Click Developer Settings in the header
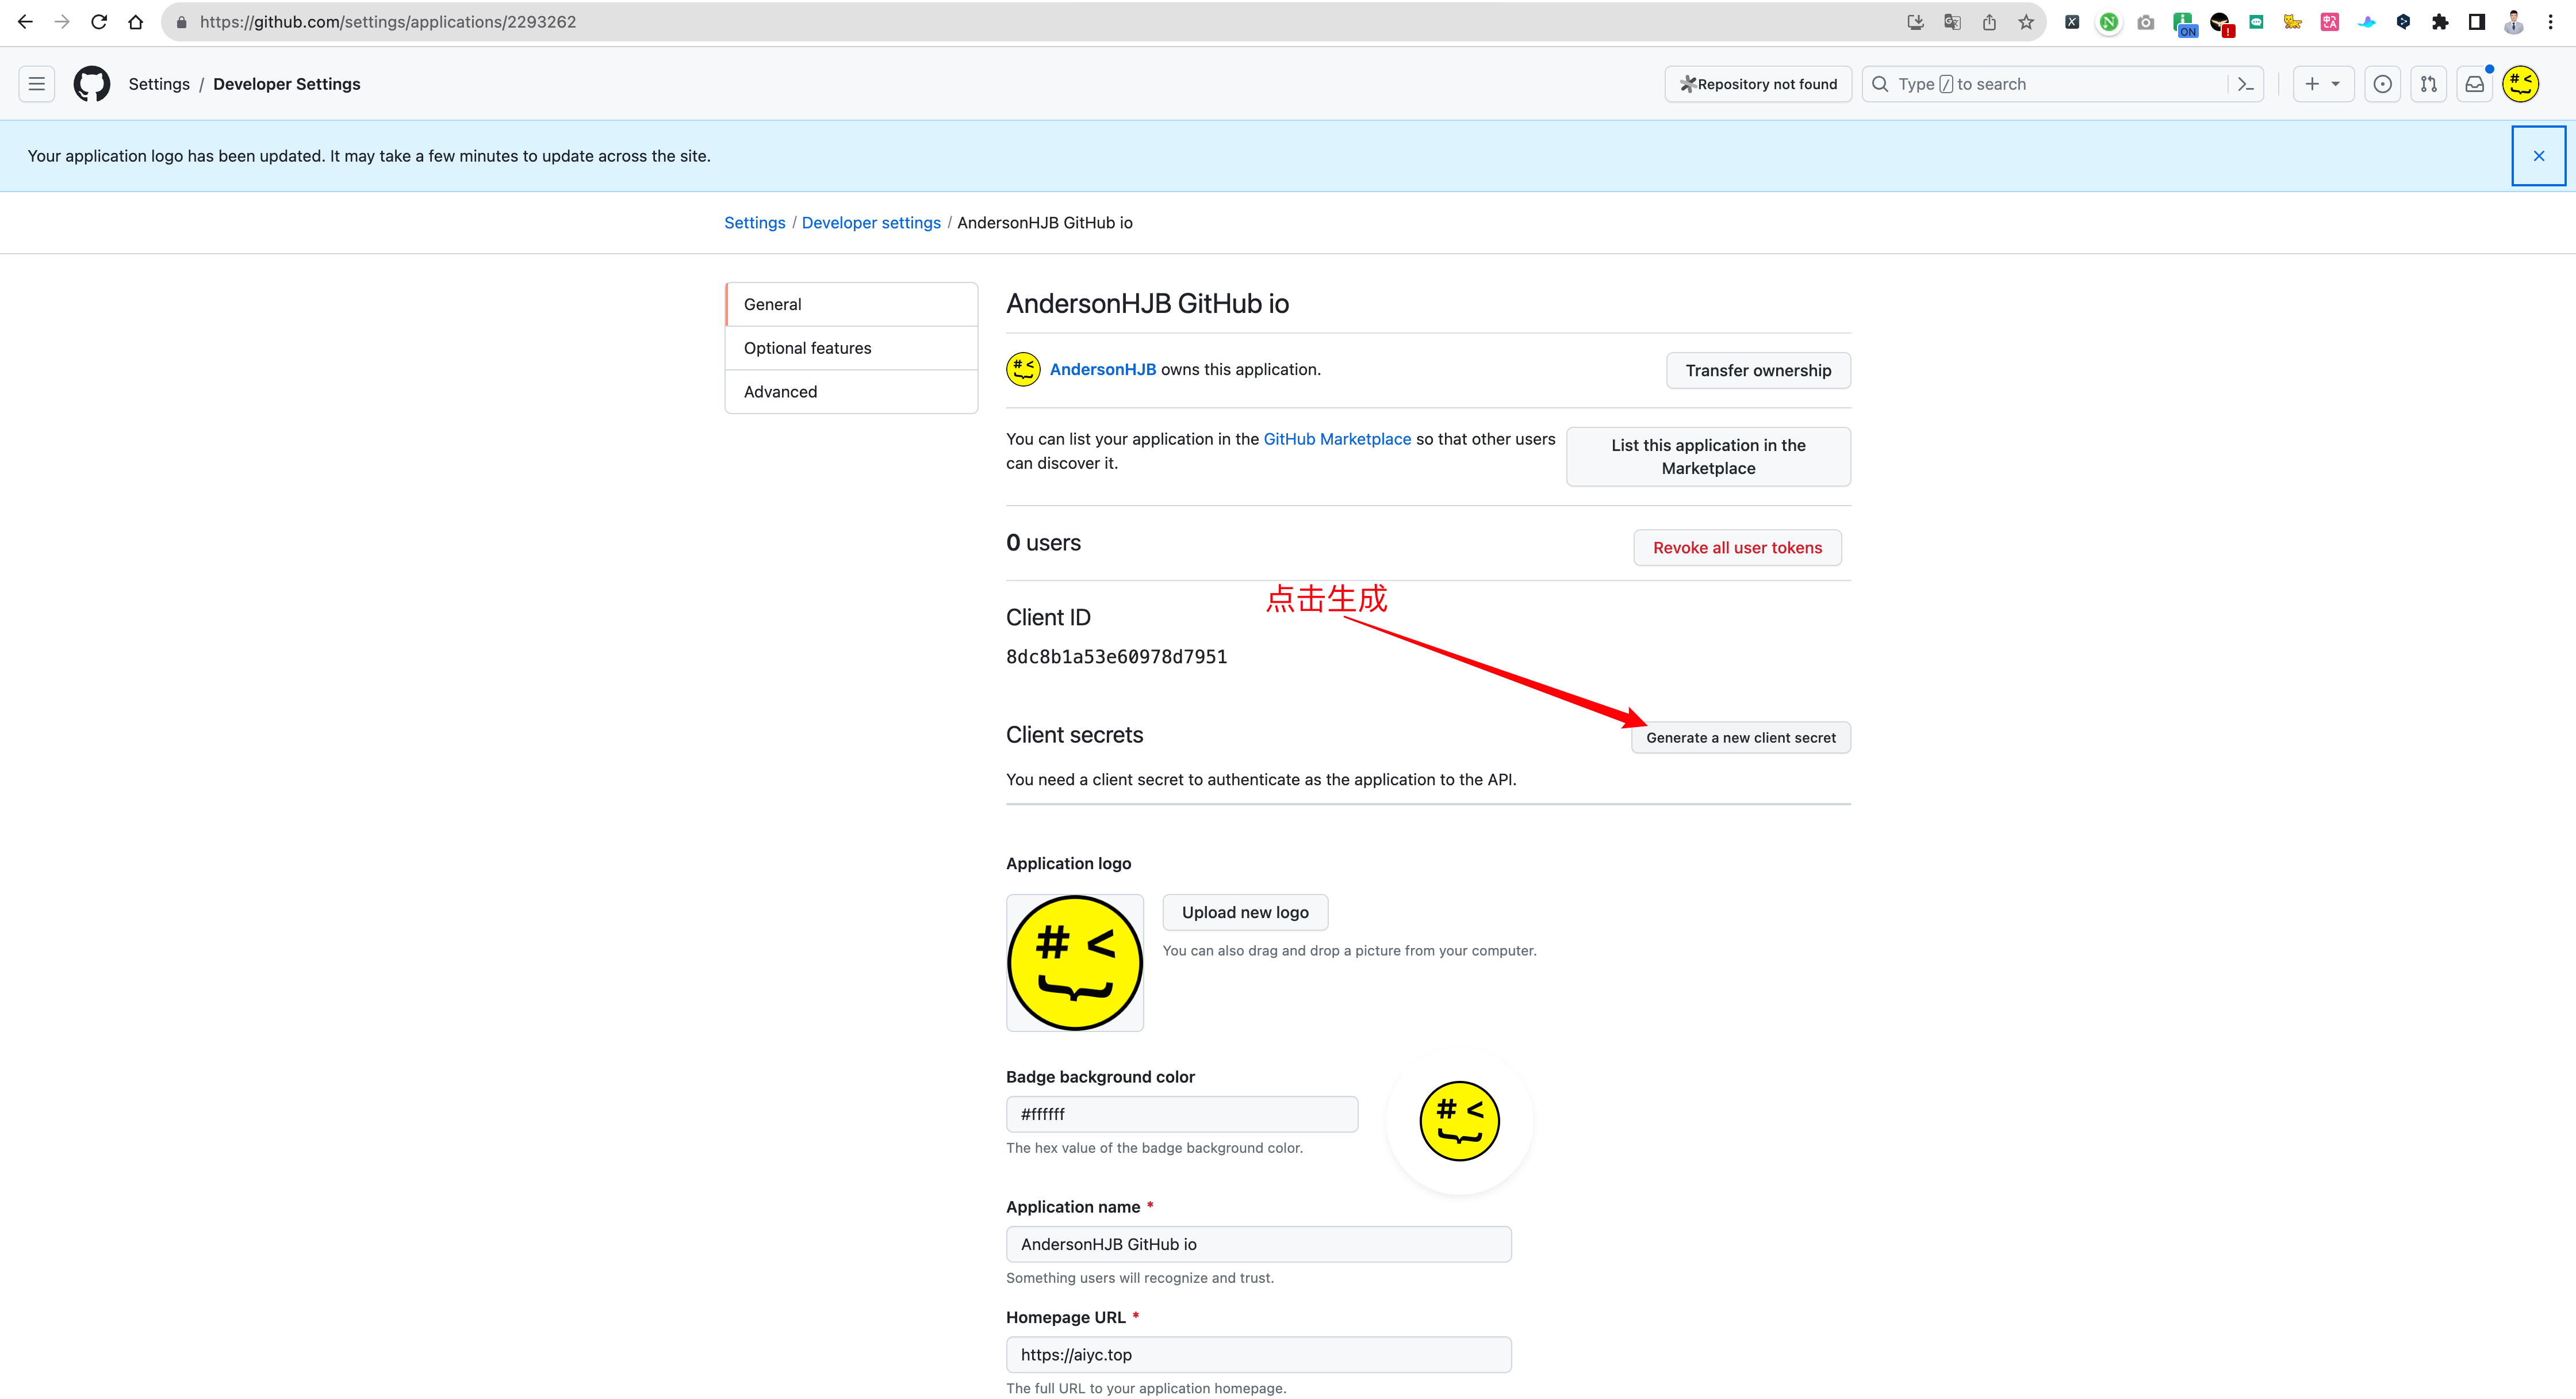Screen dimensions: 2576x1399 pyautogui.click(x=287, y=84)
